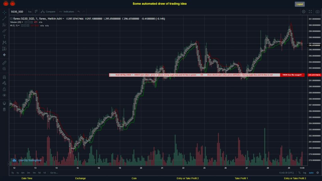Set the time range to 6m

coord(23,173)
